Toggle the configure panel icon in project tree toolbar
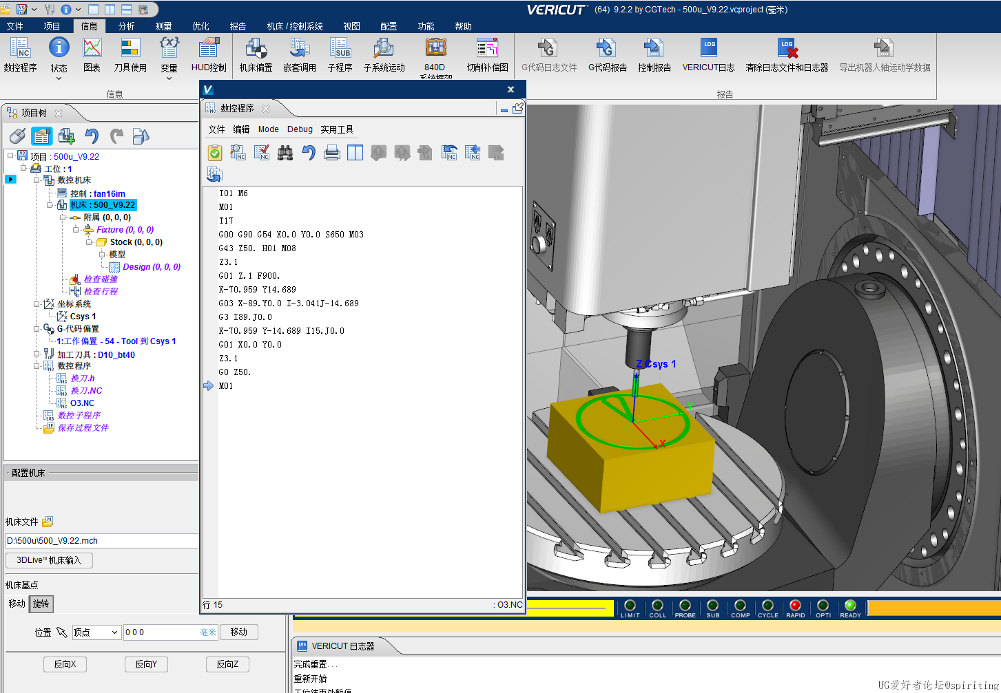This screenshot has height=693, width=1001. 42,136
